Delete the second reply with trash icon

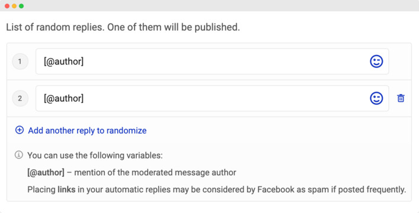pos(401,98)
